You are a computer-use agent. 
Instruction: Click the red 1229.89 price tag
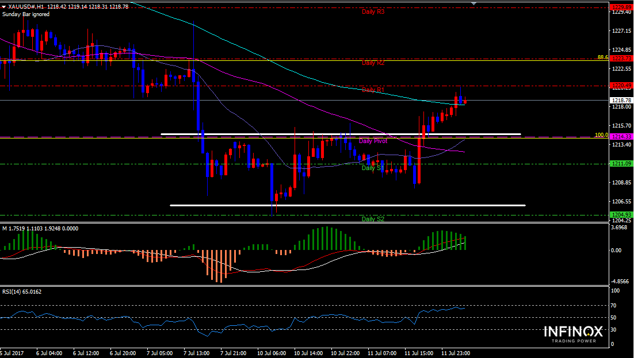point(621,7)
